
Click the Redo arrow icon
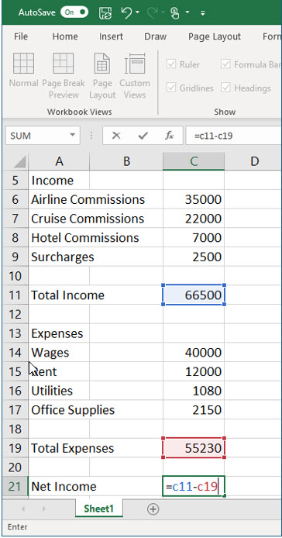click(x=152, y=12)
